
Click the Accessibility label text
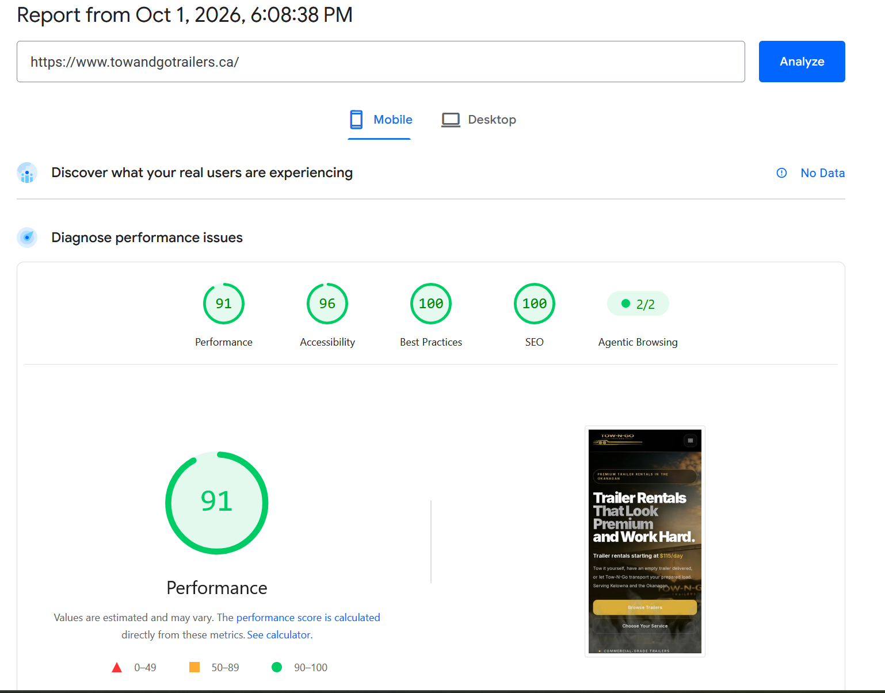tap(327, 342)
